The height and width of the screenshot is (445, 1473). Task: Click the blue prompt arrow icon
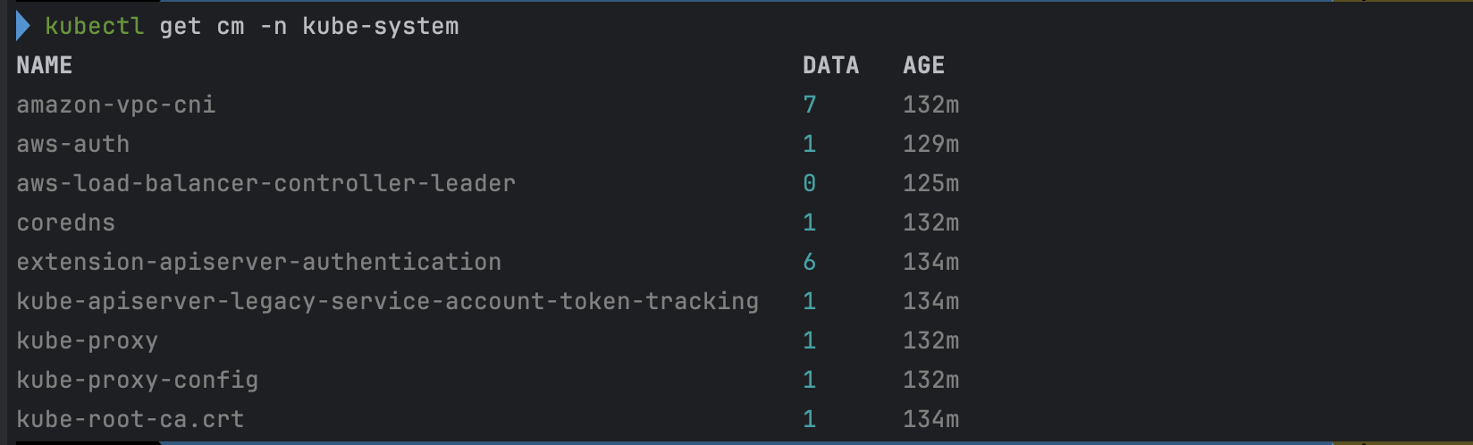point(23,27)
